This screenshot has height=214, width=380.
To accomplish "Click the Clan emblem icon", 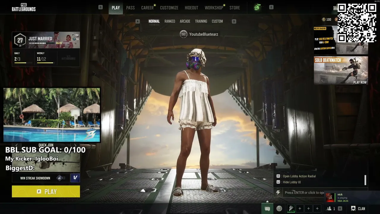I will click(353, 209).
